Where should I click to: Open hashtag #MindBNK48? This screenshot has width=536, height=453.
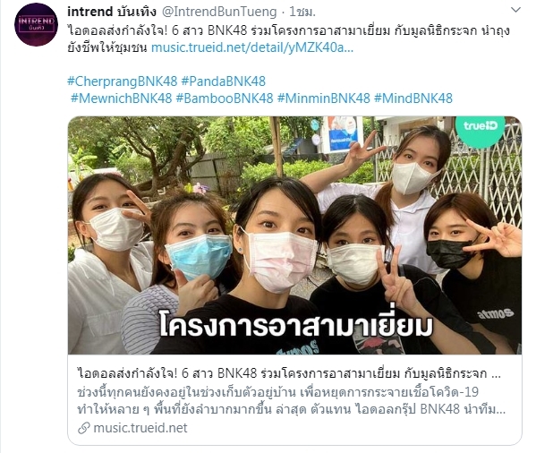coord(413,98)
